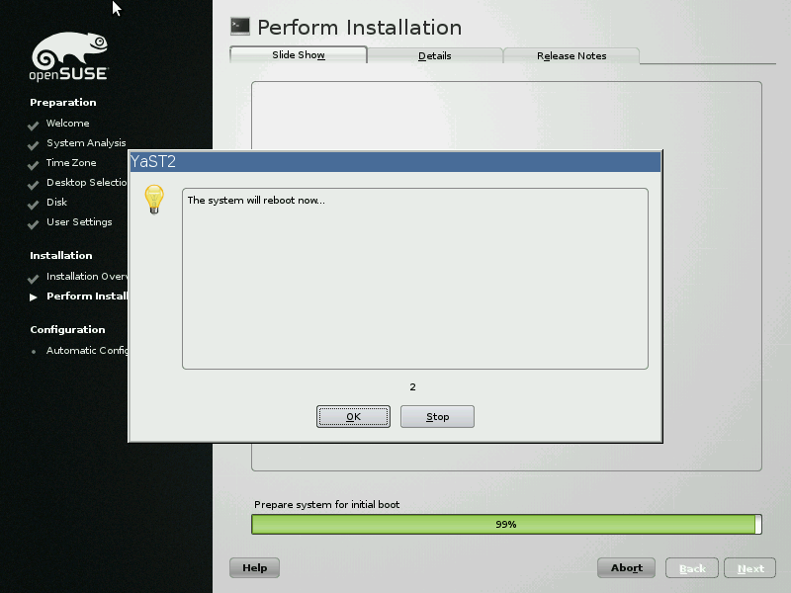Click the checkmark icon next to Welcome
This screenshot has height=593, width=791.
[x=34, y=125]
